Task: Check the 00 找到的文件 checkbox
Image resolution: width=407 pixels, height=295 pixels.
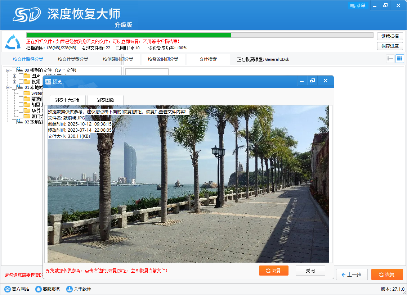Action: tap(14, 70)
